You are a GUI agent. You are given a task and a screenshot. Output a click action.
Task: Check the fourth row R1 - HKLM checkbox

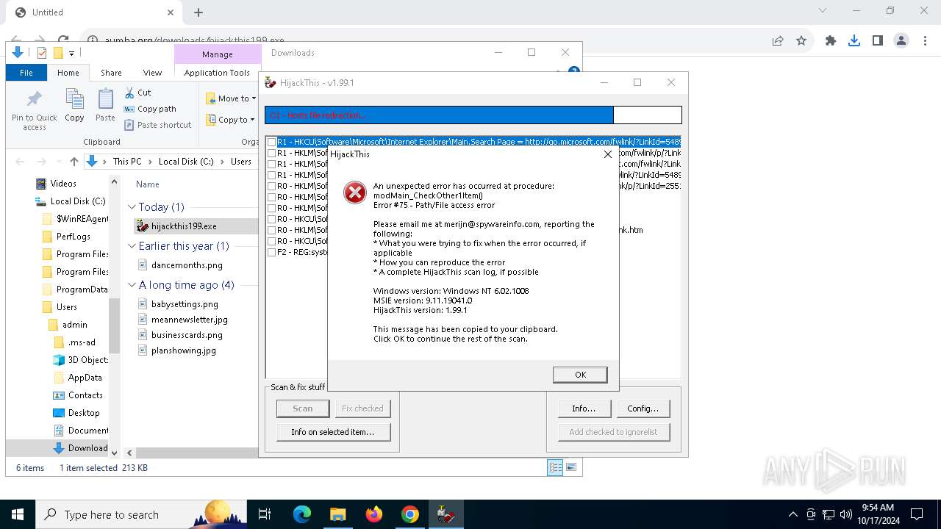[x=272, y=175]
